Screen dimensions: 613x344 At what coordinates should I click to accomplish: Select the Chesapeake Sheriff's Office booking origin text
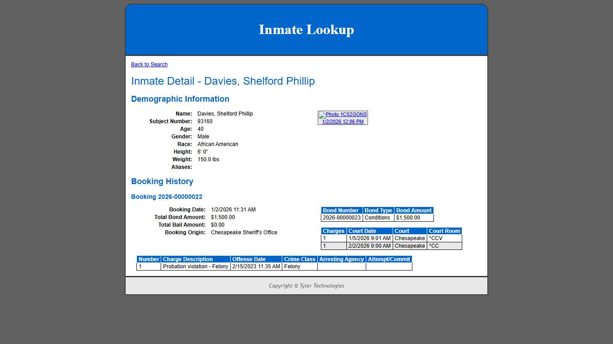click(x=244, y=232)
